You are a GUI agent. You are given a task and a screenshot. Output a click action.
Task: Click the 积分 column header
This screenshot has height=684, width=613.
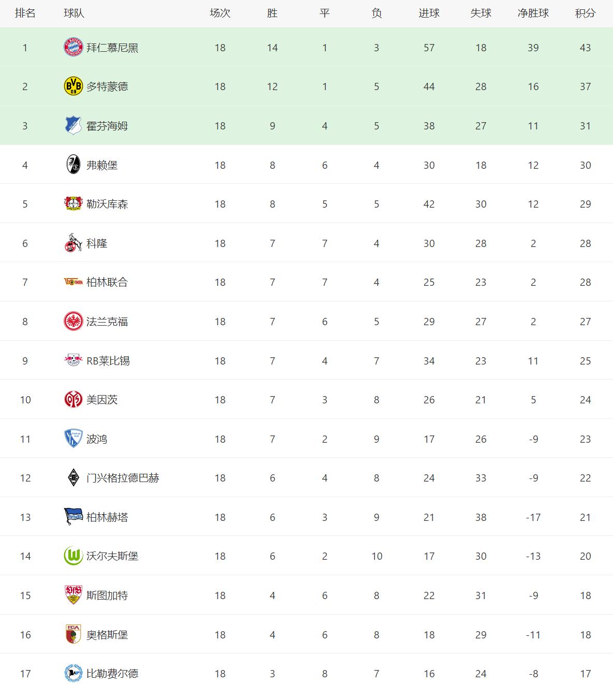pos(585,13)
